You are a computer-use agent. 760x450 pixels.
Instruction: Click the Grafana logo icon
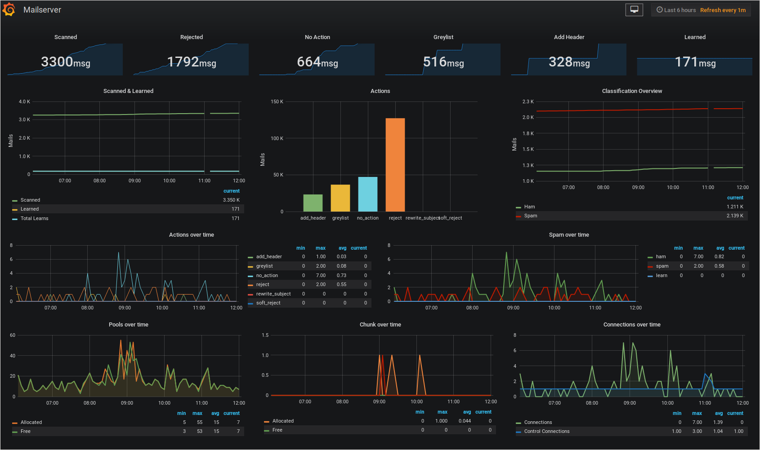click(x=9, y=9)
